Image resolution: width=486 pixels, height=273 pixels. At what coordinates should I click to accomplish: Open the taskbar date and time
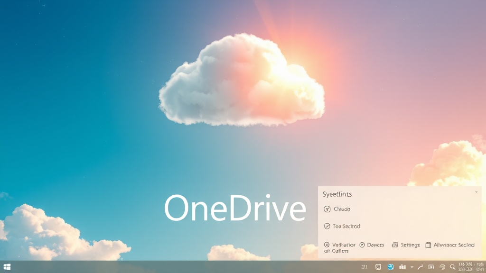[x=471, y=267]
